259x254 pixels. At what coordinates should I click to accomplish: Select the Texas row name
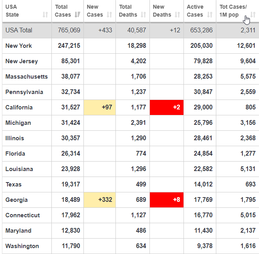tap(13, 184)
